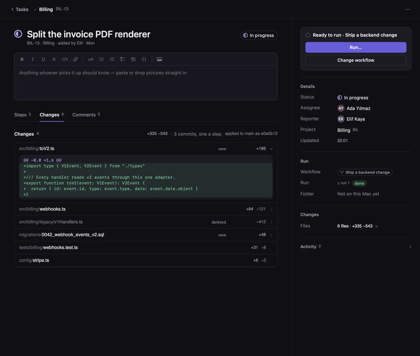Insert a block quote
420x356 pixels.
[133, 59]
